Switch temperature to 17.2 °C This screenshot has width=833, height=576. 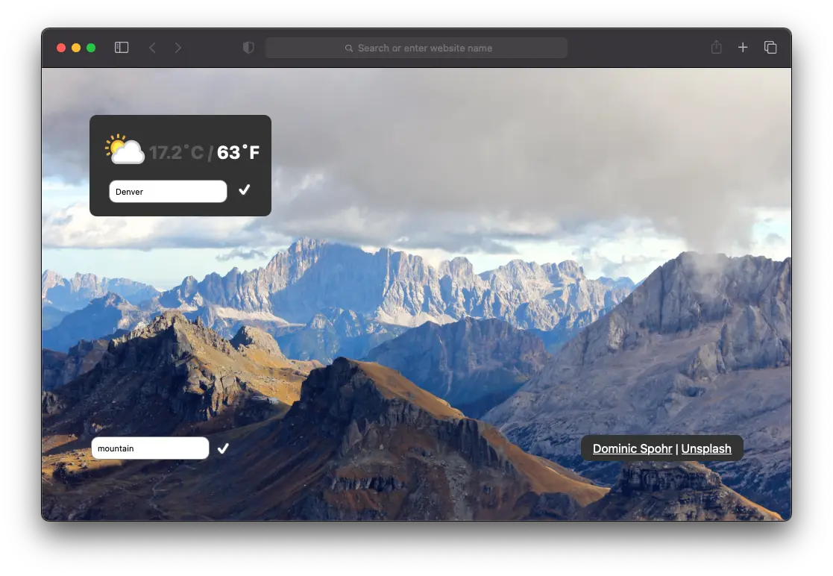click(176, 152)
